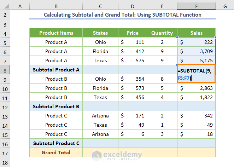Click the States table header cell
The width and height of the screenshot is (234, 167).
100,33
